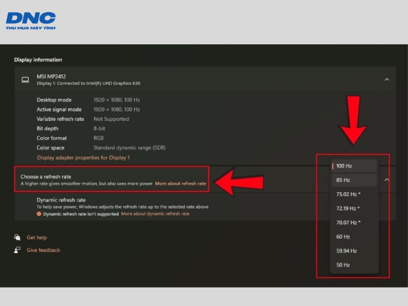This screenshot has width=408, height=306.
Task: Open More about dynamic refresh rate link
Action: pos(156,214)
